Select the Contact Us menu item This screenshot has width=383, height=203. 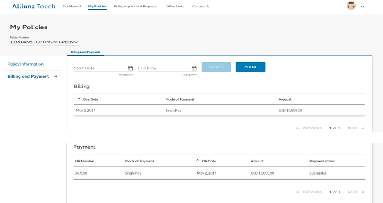pos(201,7)
